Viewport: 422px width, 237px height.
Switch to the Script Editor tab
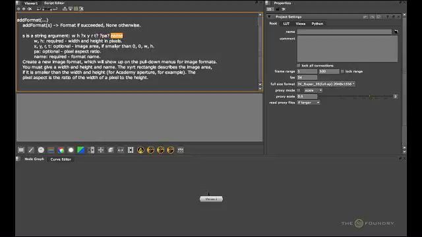[x=54, y=3]
